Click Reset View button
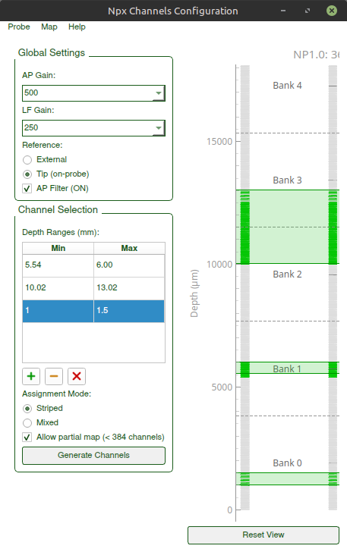The height and width of the screenshot is (552, 347). pos(263,535)
